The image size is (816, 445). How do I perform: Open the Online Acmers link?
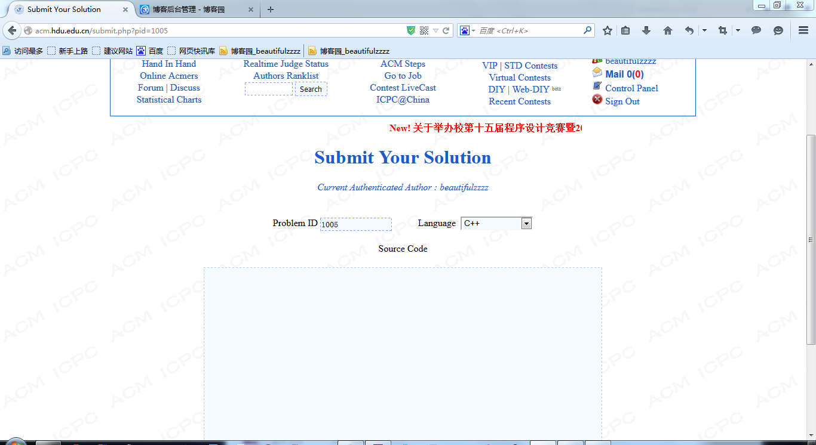click(169, 76)
